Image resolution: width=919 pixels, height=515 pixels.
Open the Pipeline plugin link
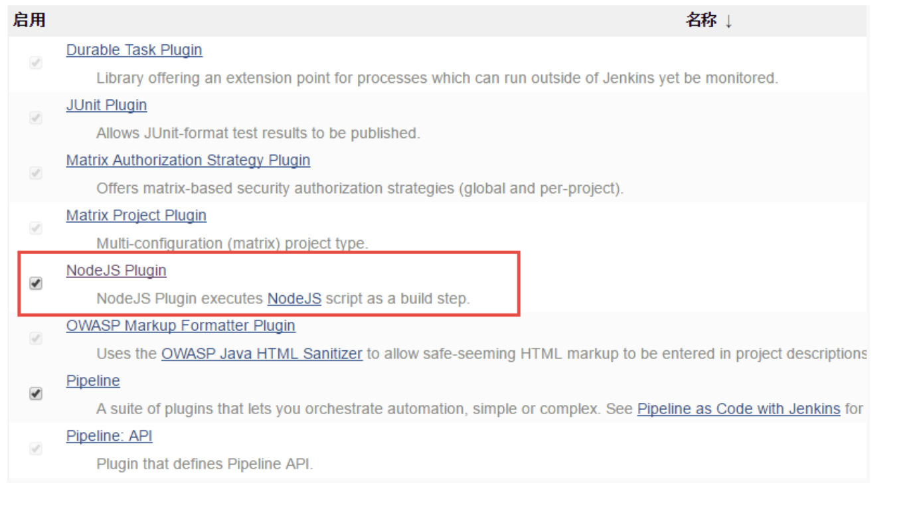[93, 381]
